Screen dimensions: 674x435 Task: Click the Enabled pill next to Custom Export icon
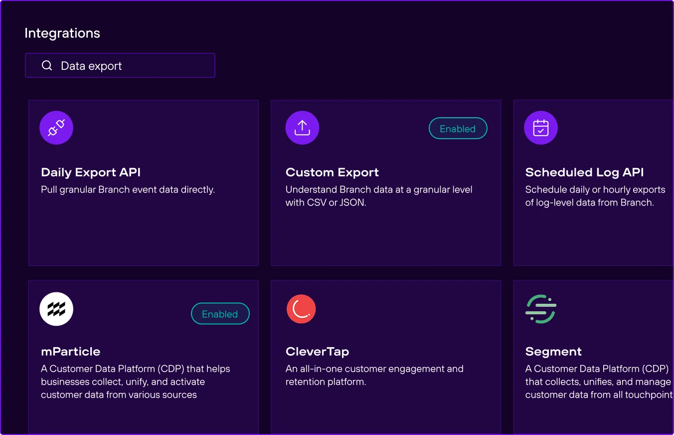458,128
